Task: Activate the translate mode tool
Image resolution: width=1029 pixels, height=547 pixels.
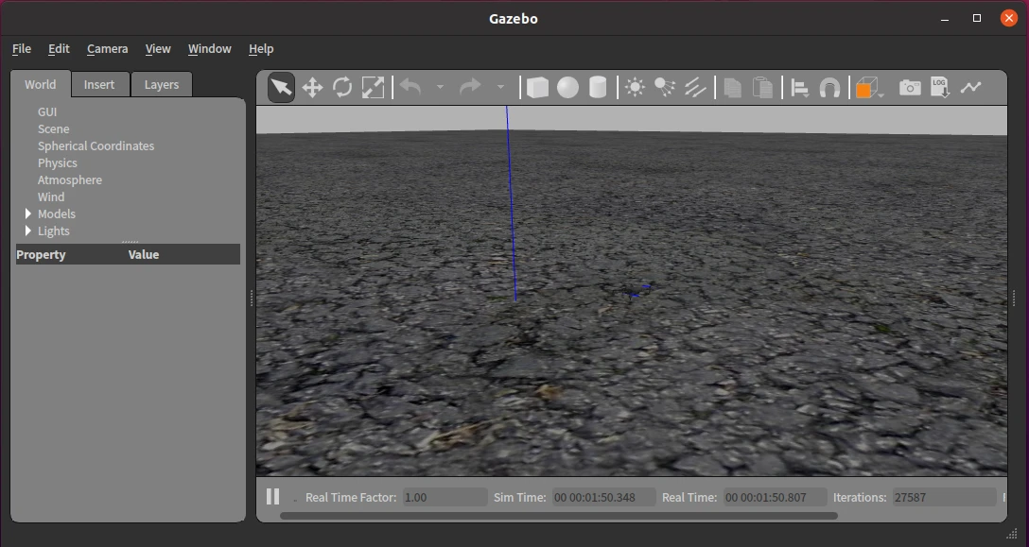Action: 312,87
